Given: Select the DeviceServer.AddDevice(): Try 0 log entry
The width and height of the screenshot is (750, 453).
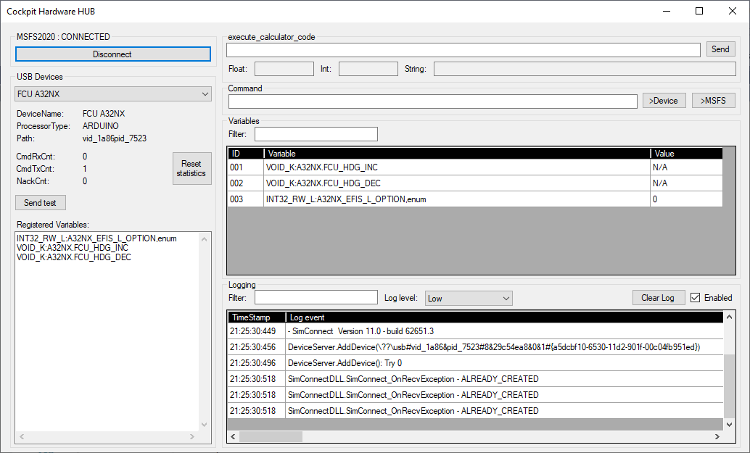Looking at the screenshot, I should [475, 363].
